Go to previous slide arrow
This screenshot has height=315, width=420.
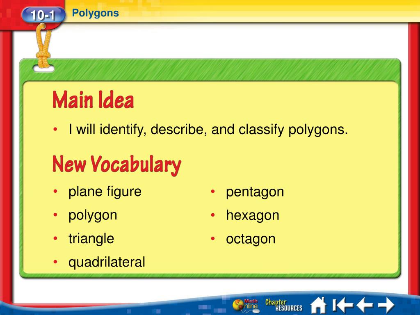tap(365, 305)
